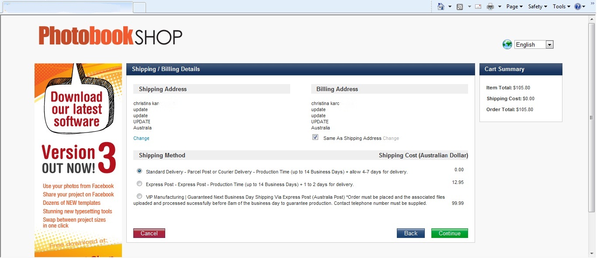
Task: Open the English language dropdown
Action: pos(534,44)
